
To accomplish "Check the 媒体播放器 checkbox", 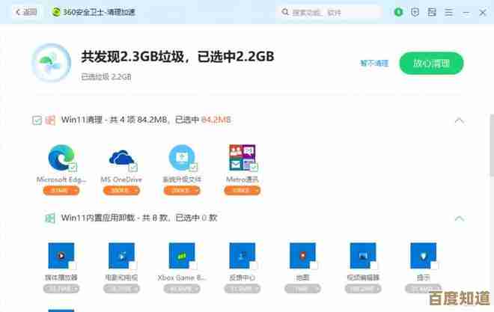I will tap(73, 266).
